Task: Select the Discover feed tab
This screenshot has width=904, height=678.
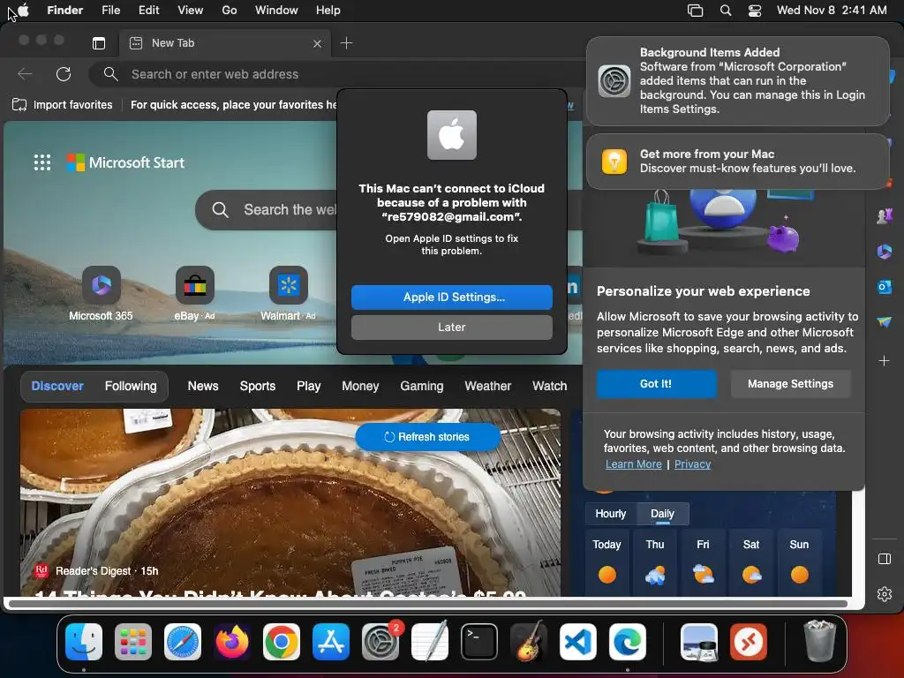Action: pos(57,387)
